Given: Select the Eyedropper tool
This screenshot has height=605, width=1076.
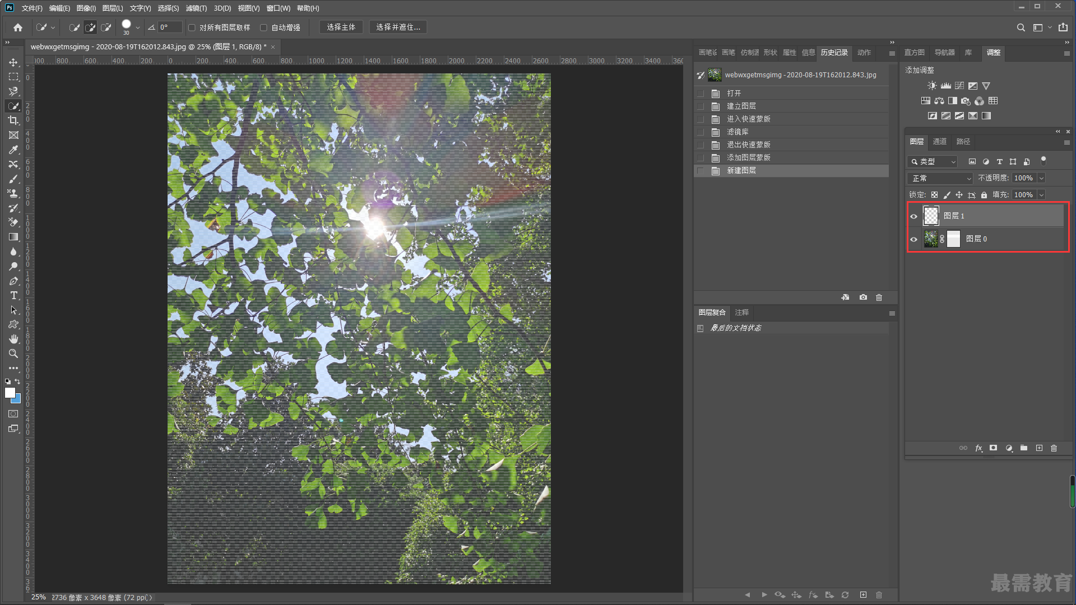Looking at the screenshot, I should (x=13, y=150).
